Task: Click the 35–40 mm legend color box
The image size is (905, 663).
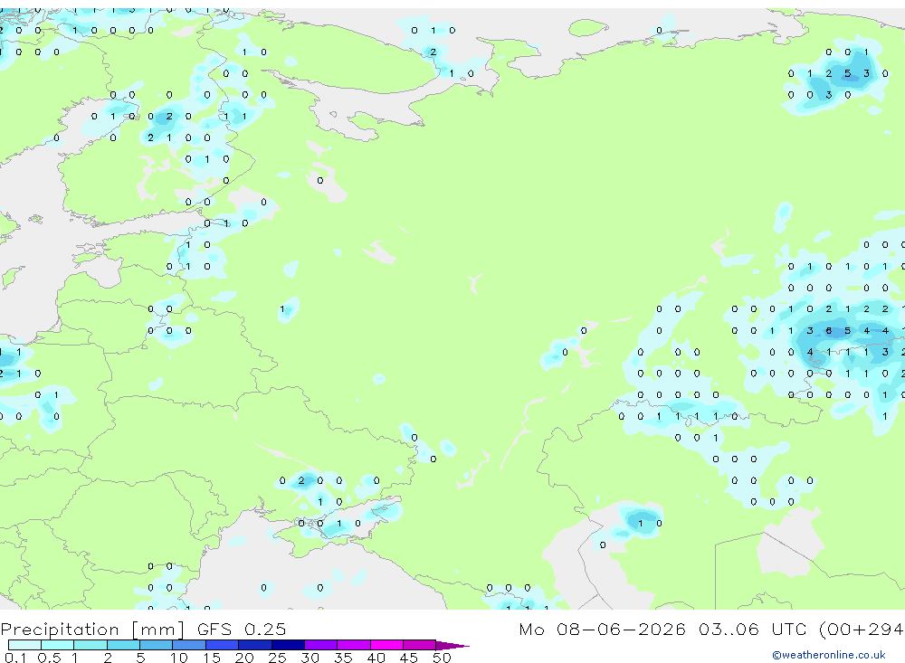Action: point(354,645)
